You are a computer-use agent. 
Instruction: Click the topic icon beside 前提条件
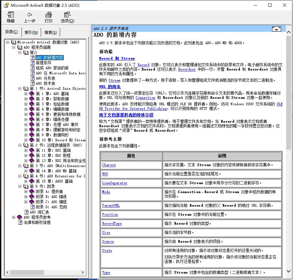pyautogui.click(x=33, y=63)
